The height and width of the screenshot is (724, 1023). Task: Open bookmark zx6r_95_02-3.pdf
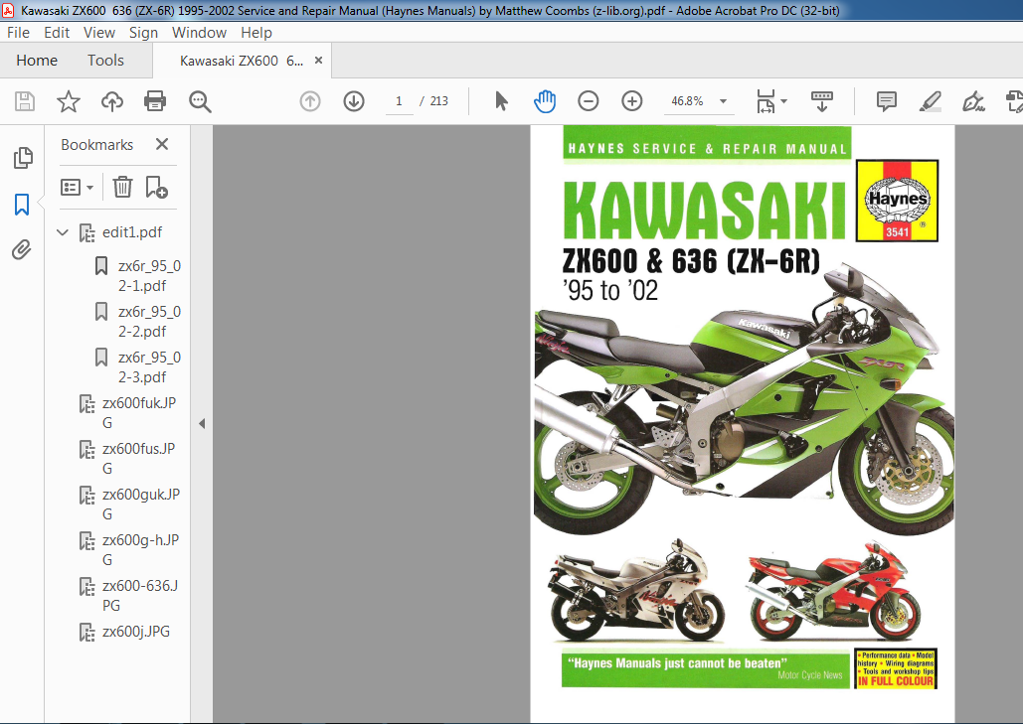coord(149,366)
